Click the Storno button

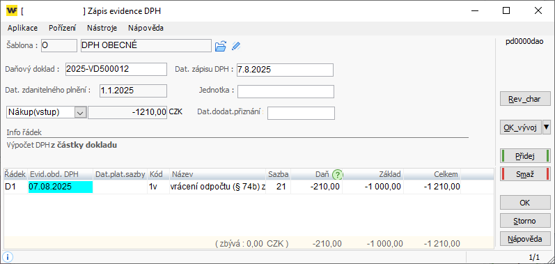click(x=525, y=222)
